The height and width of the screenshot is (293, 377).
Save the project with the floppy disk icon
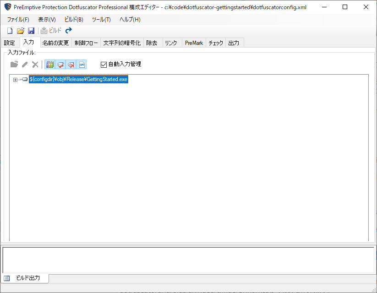coord(31,31)
